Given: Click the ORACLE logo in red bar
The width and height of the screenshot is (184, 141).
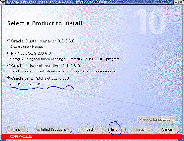Looking at the screenshot, I should coord(22,136).
